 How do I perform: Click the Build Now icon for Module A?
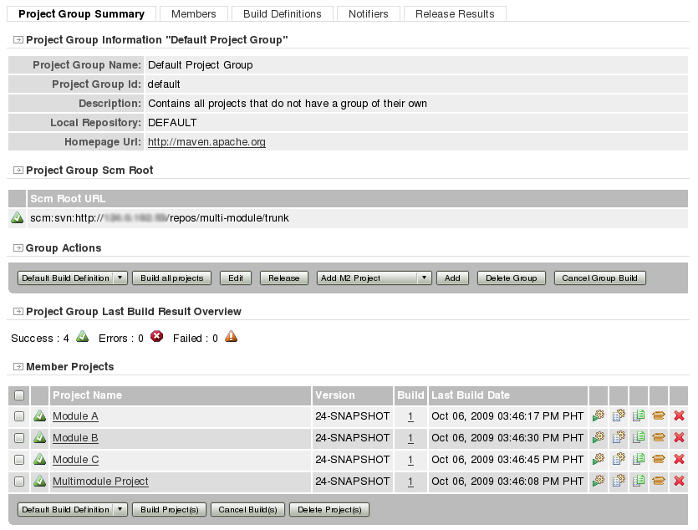tap(599, 415)
